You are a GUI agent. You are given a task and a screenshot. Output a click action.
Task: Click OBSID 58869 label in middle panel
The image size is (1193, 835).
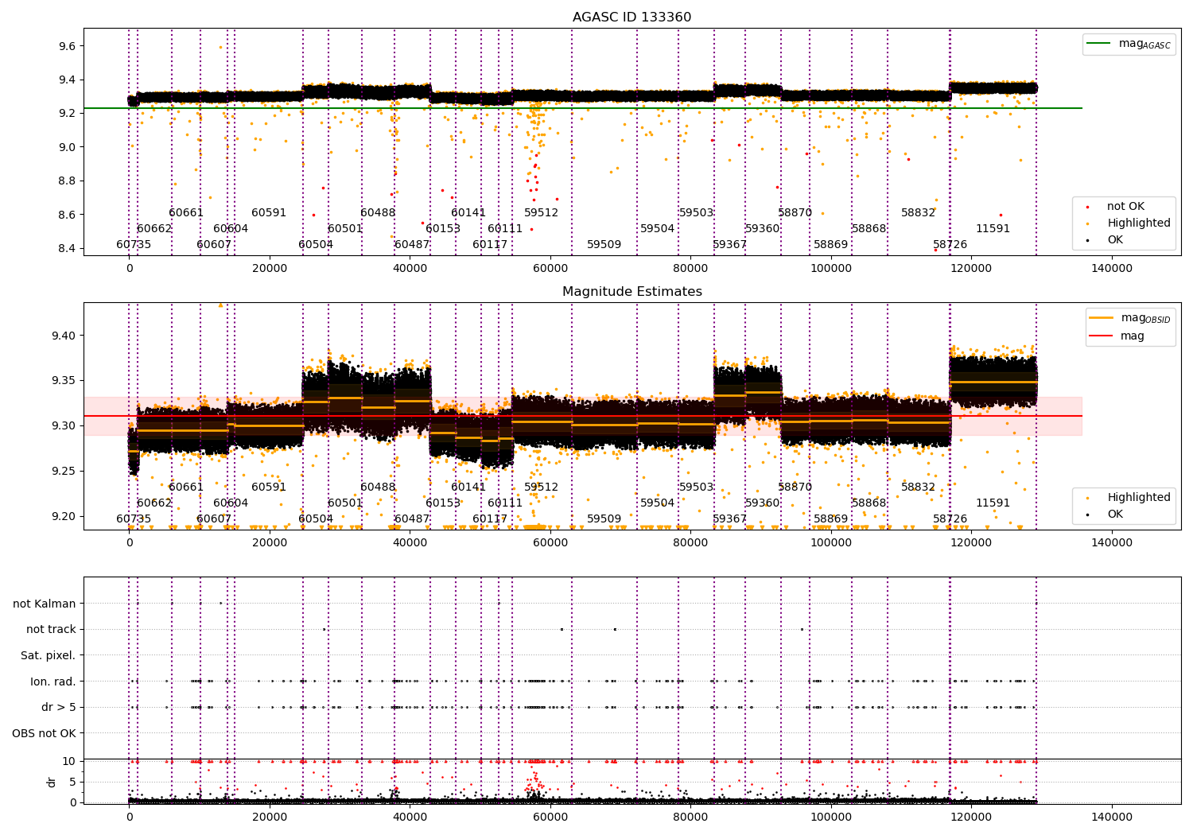click(x=831, y=518)
